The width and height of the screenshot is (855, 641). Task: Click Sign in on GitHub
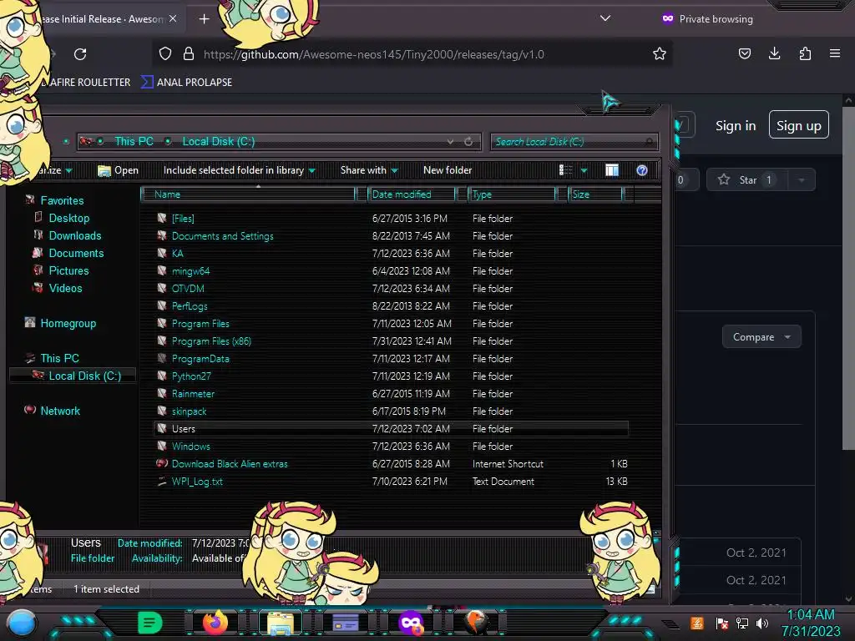pos(736,126)
